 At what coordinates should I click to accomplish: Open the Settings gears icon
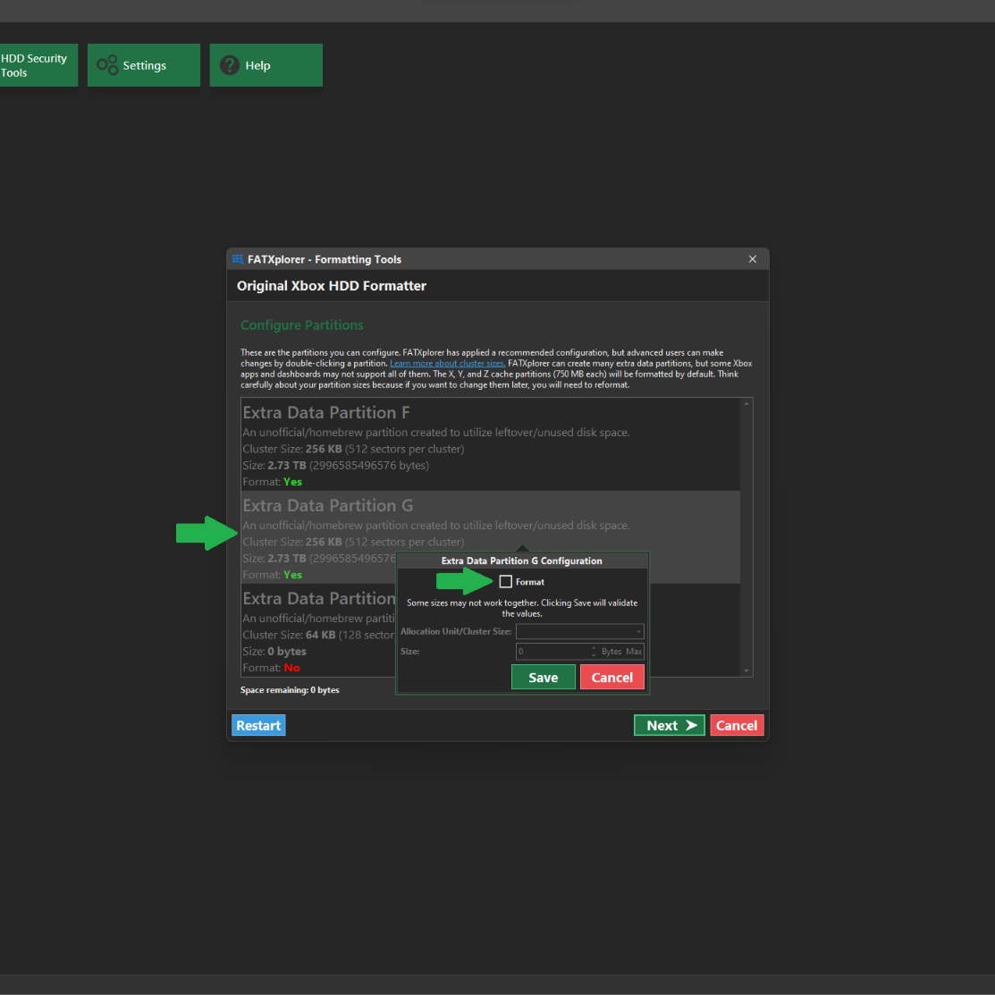click(106, 64)
